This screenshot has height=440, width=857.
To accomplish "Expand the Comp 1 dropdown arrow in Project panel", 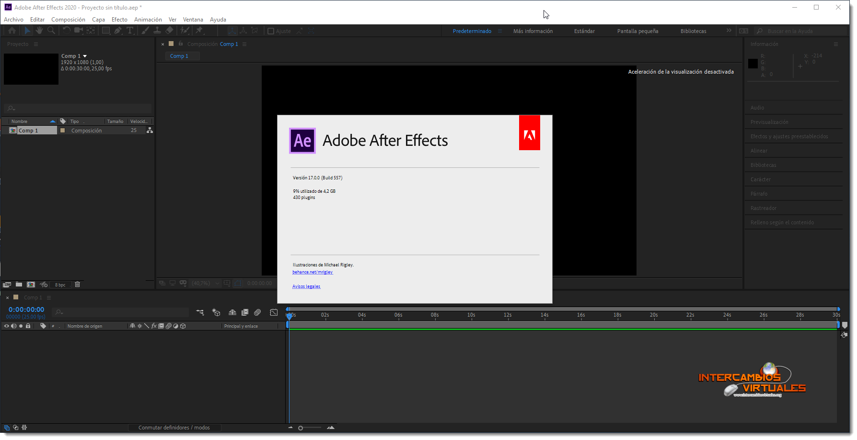I will pyautogui.click(x=85, y=56).
